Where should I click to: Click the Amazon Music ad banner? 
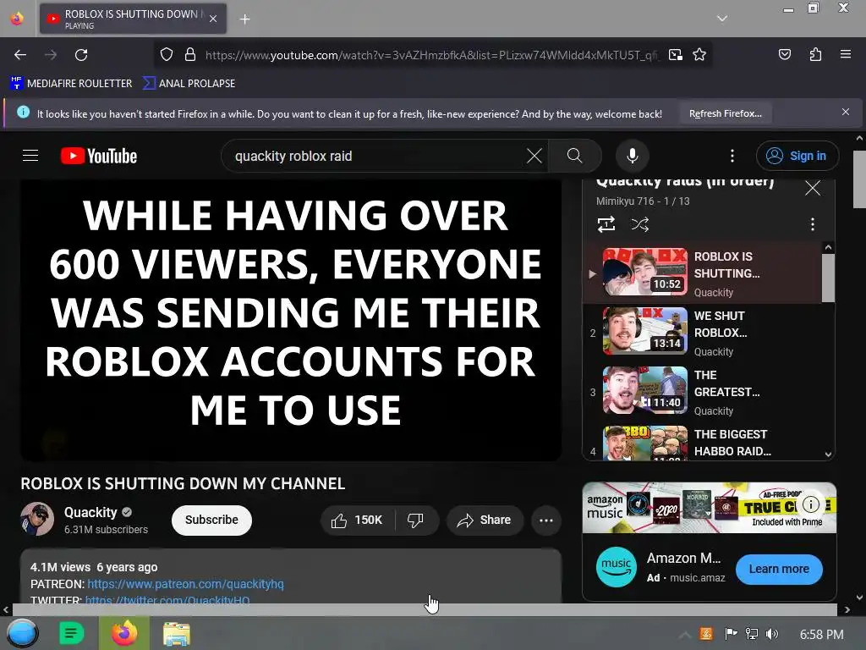tap(710, 508)
